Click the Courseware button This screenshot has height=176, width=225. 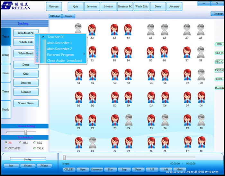[x=96, y=169]
